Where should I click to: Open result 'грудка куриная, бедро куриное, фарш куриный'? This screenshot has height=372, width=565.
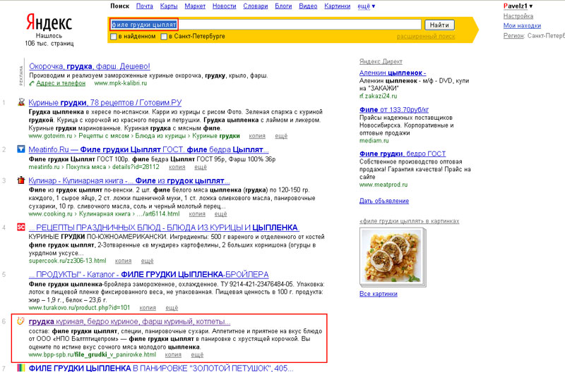point(129,321)
